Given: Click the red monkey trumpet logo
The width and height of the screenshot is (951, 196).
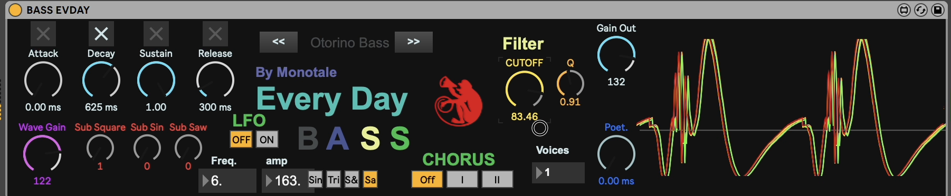Looking at the screenshot, I should 458,101.
